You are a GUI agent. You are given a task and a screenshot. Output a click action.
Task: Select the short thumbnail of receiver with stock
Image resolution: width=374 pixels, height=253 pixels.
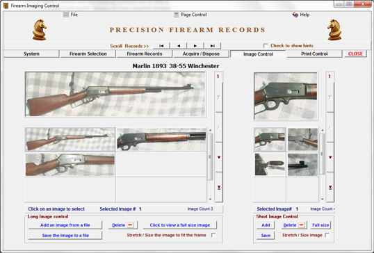tap(302, 140)
